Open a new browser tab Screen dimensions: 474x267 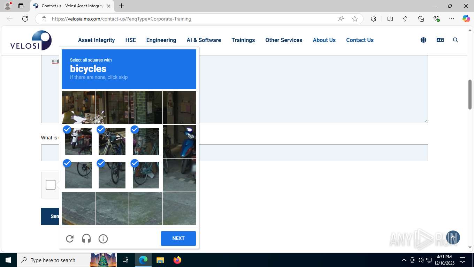(x=121, y=6)
